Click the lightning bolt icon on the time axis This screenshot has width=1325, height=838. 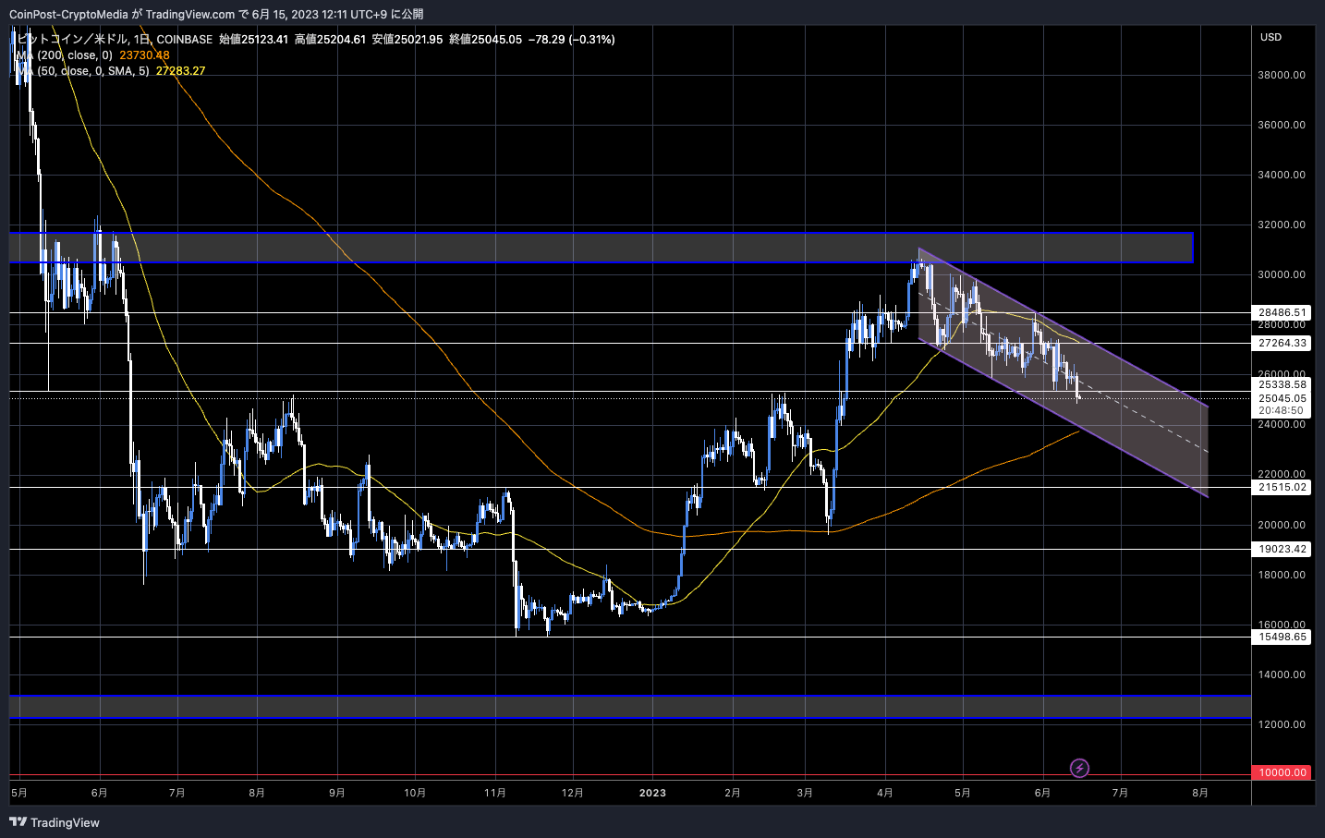tap(1079, 768)
